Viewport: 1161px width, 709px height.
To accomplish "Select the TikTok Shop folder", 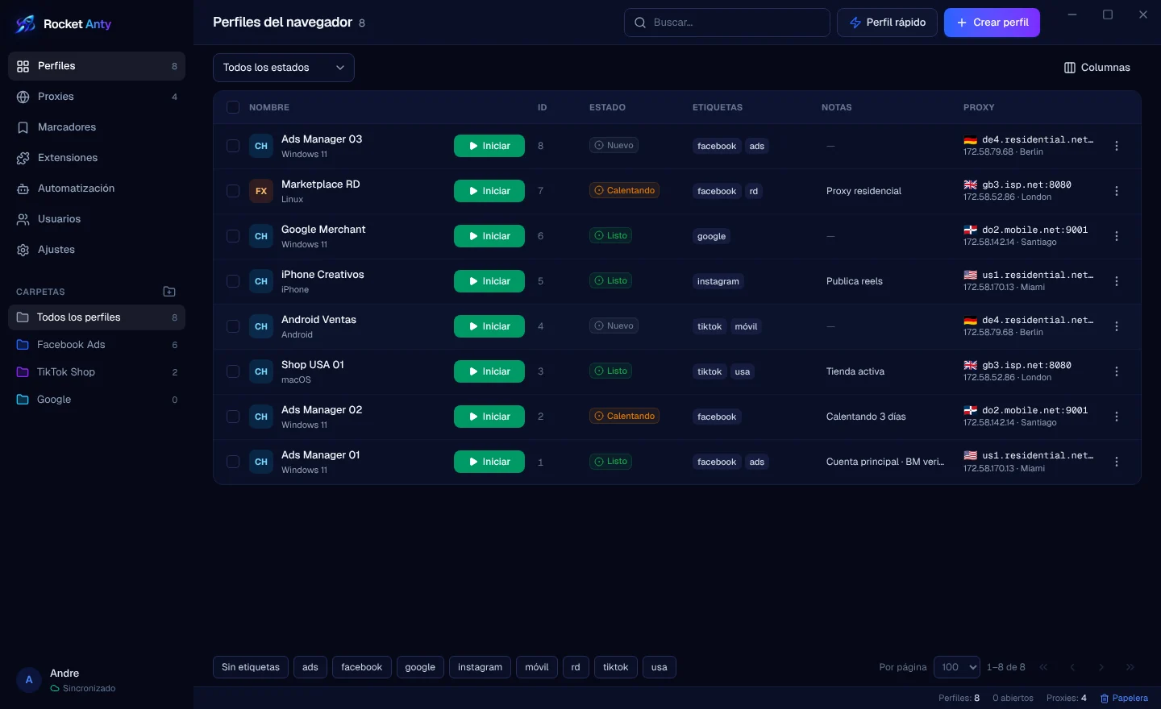I will tap(97, 372).
